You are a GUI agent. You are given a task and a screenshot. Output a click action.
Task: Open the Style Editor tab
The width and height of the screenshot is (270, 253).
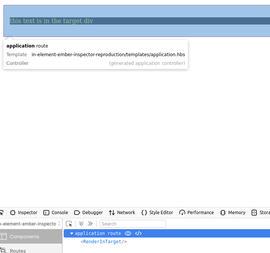coord(157,213)
